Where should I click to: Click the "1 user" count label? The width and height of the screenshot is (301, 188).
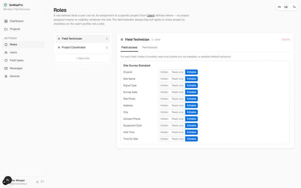[x=156, y=40]
